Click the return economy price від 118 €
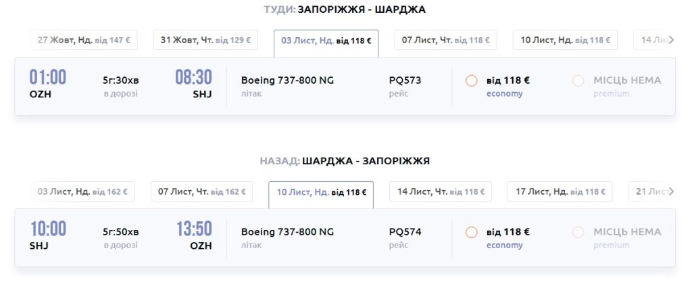Screen dimensions: 692x284 [508, 232]
